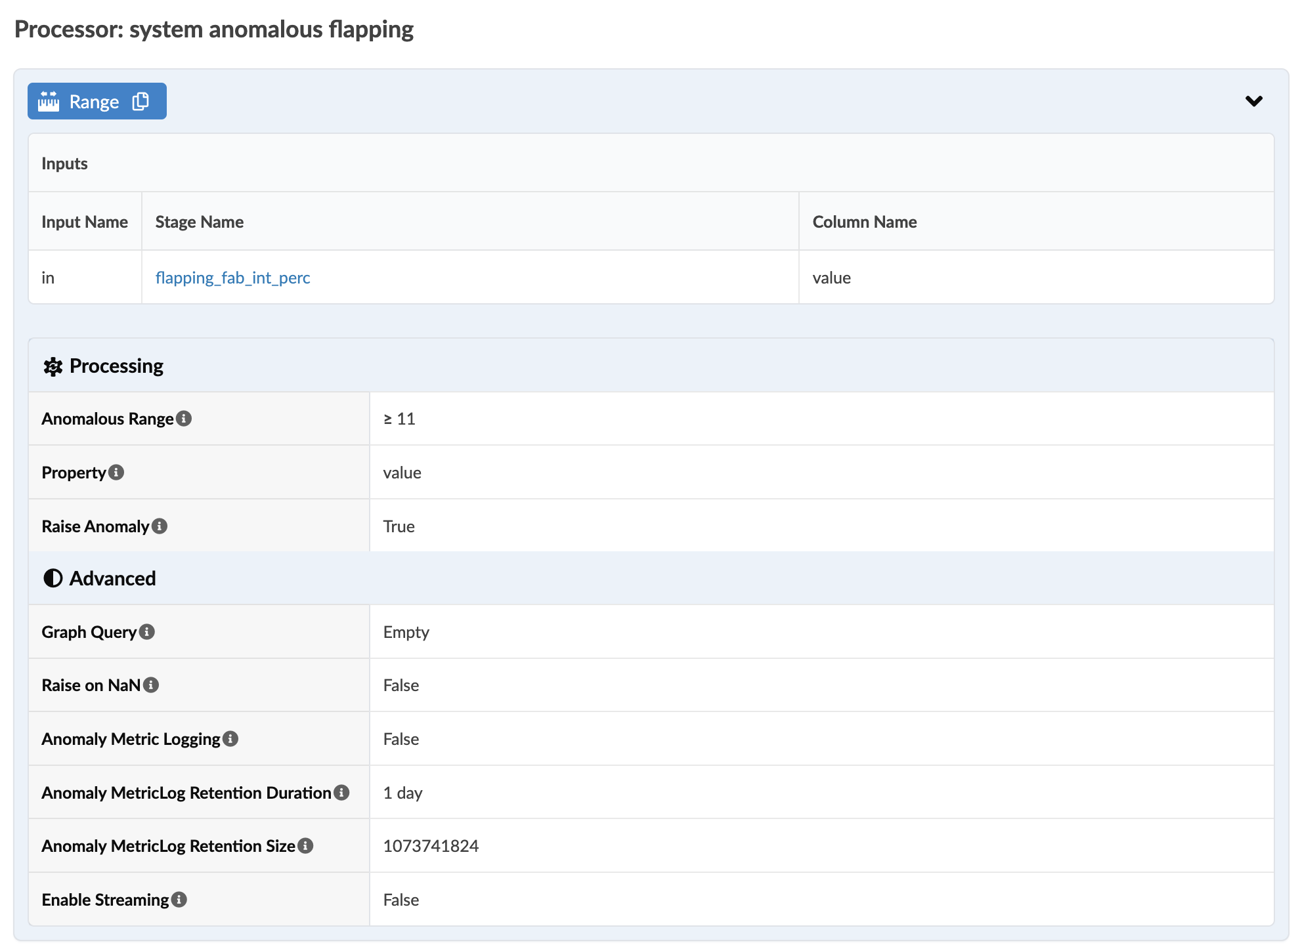Screen dimensions: 1300x949
Task: Click the Range processor type icon
Action: click(49, 102)
